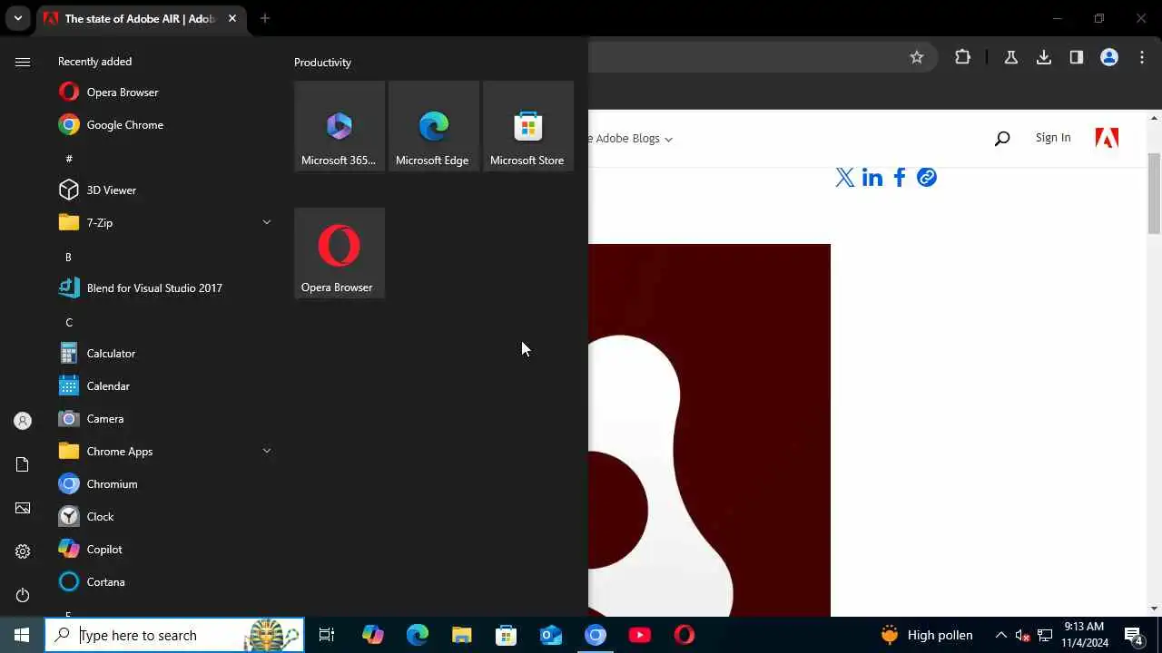Focus the taskbar search box
Image resolution: width=1162 pixels, height=653 pixels.
tap(174, 635)
